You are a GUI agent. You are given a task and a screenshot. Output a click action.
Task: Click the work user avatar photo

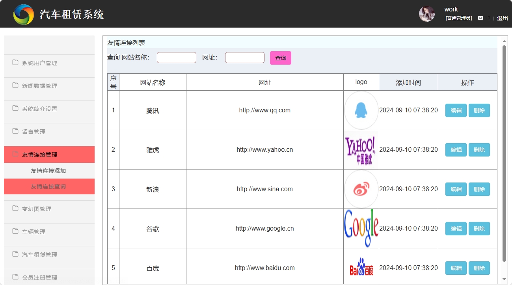[x=426, y=14]
